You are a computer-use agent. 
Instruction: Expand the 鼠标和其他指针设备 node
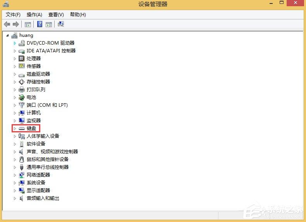coord(15,160)
